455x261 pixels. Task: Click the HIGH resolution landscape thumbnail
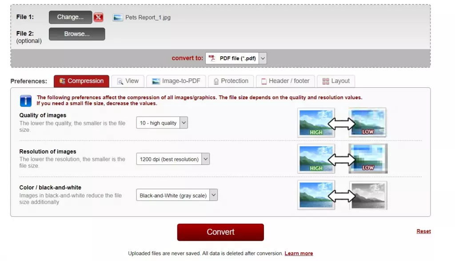tap(316, 159)
